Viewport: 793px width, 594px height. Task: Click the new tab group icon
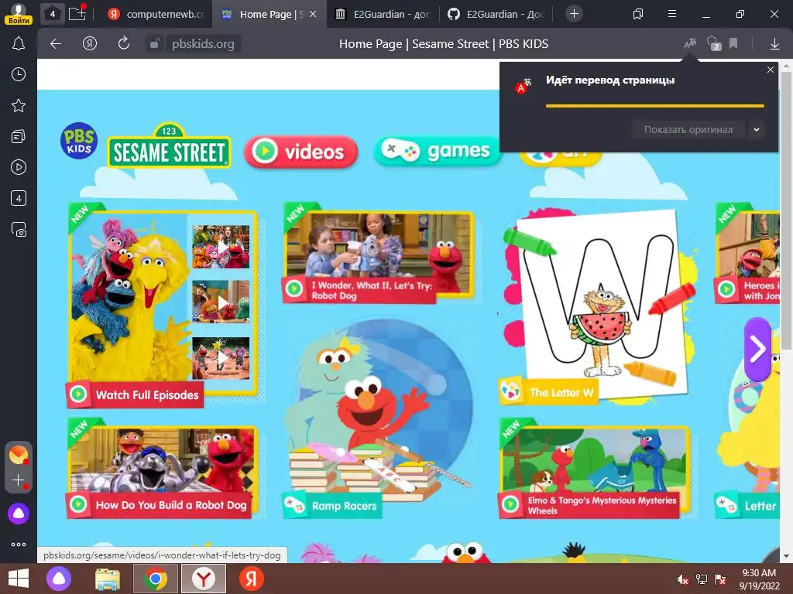click(x=77, y=14)
